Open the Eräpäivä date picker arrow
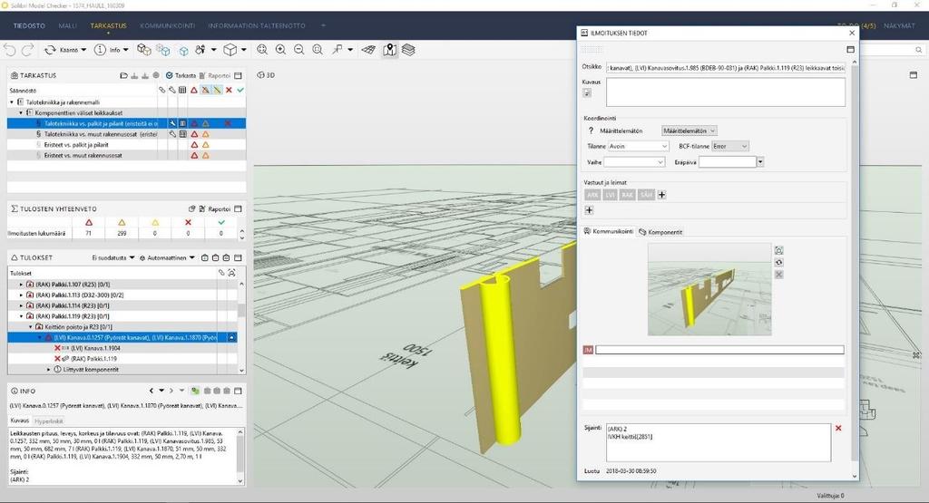 tap(760, 161)
